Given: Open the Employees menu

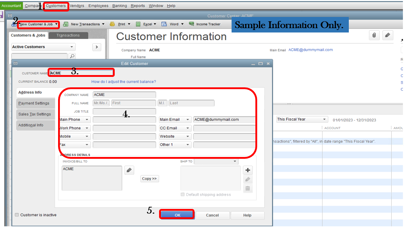Looking at the screenshot, I should pyautogui.click(x=98, y=6).
